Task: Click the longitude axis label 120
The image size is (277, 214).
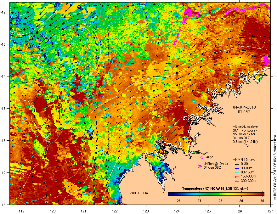Action: [53, 211]
